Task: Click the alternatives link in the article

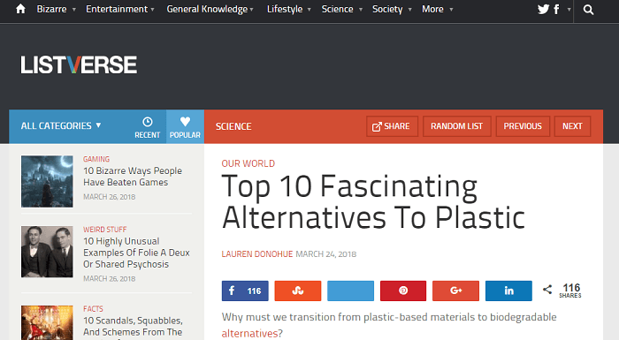Action: click(250, 333)
